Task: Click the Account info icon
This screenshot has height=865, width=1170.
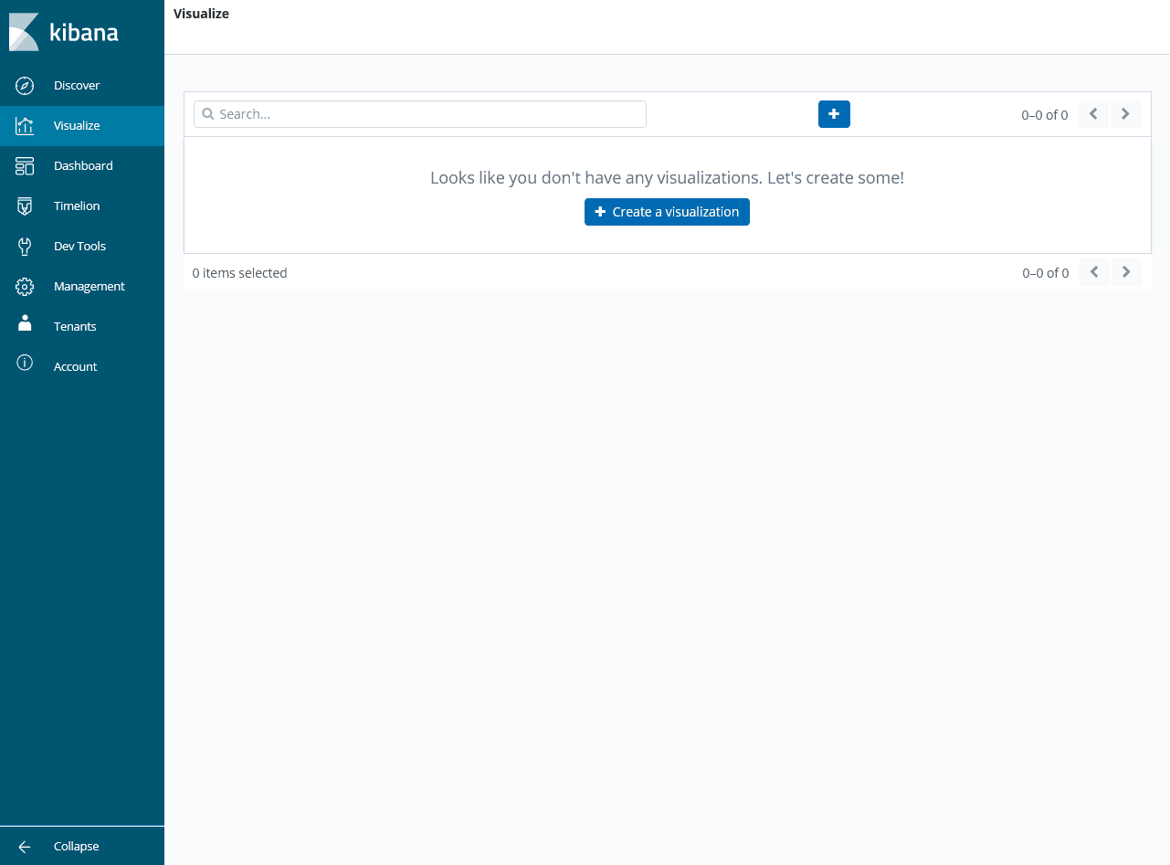Action: coord(25,364)
